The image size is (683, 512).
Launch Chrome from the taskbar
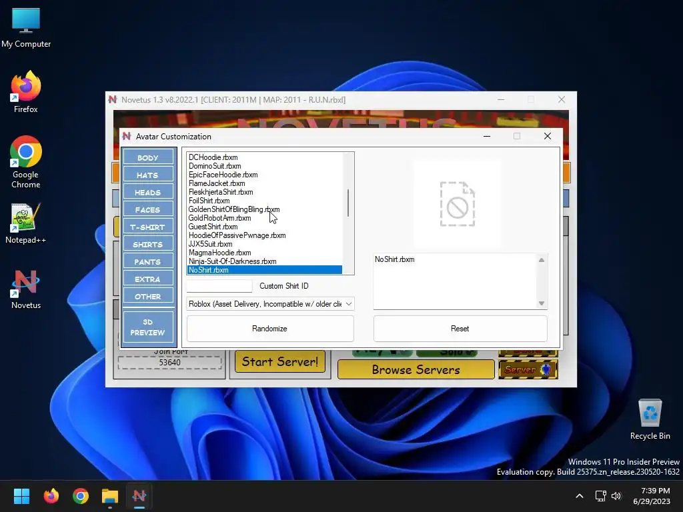point(81,496)
